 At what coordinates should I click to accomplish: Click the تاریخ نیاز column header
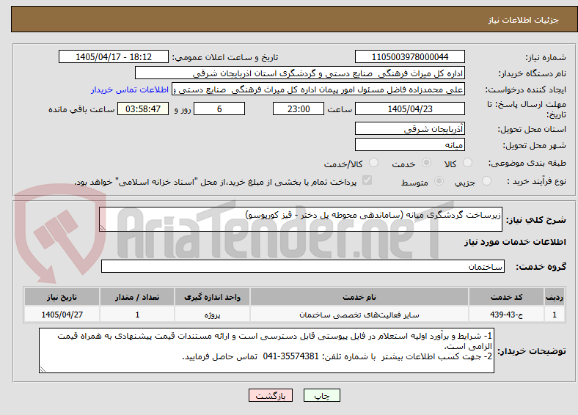[62, 297]
